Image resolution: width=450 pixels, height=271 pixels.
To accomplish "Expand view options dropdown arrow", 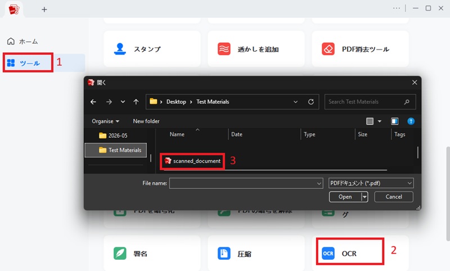I will (379, 121).
